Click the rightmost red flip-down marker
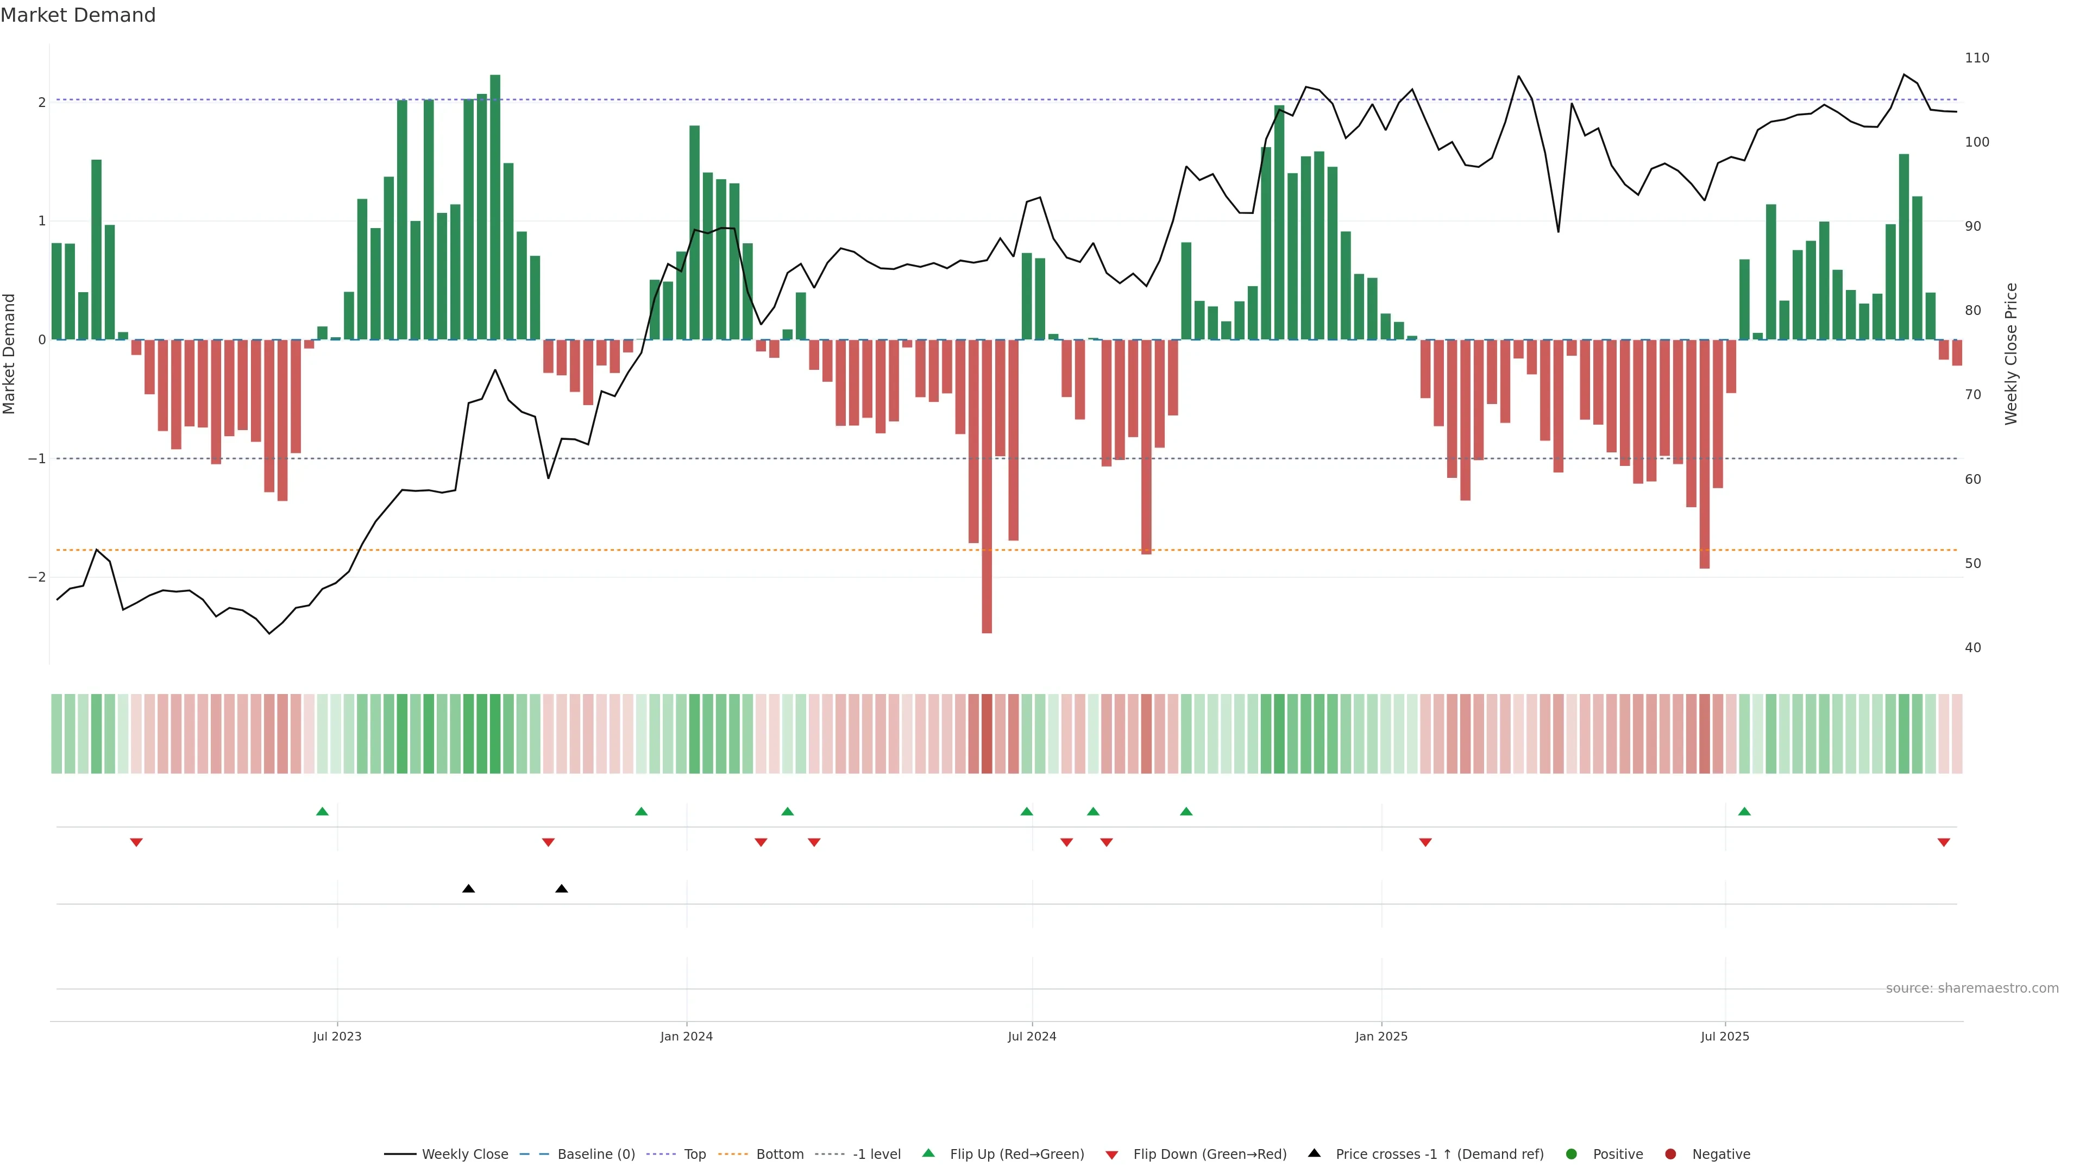2086x1173 pixels. [1944, 843]
